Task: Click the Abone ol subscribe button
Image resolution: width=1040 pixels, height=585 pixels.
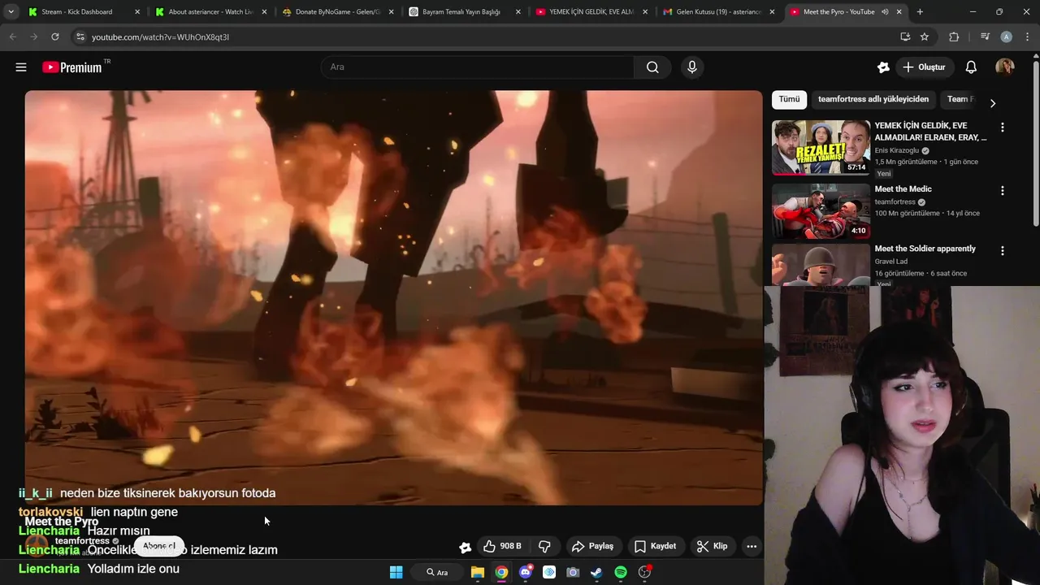Action: pyautogui.click(x=159, y=546)
